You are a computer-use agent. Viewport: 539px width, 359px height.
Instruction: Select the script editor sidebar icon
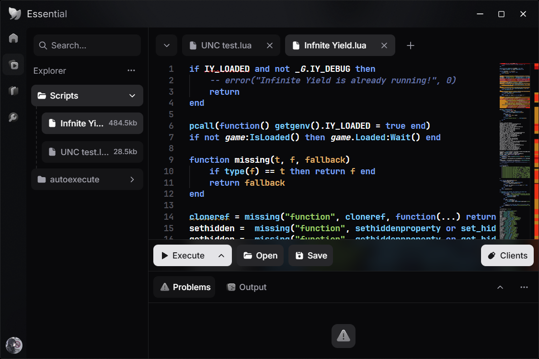[13, 65]
